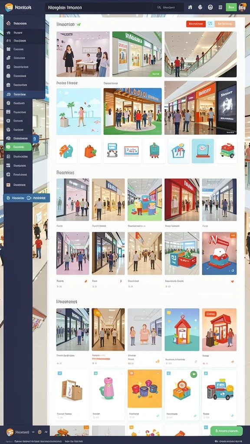Select the orange shopping bag category tile

90,151
